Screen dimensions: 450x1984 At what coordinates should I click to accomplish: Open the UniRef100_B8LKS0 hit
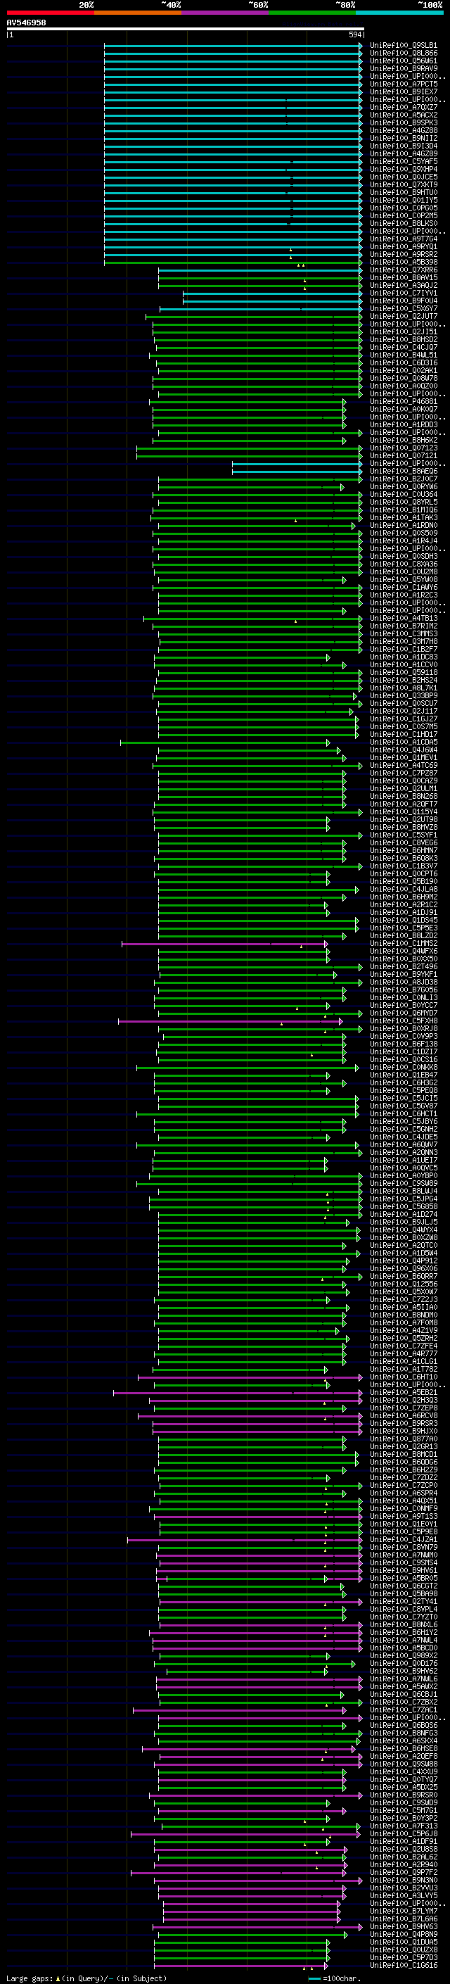(x=404, y=223)
